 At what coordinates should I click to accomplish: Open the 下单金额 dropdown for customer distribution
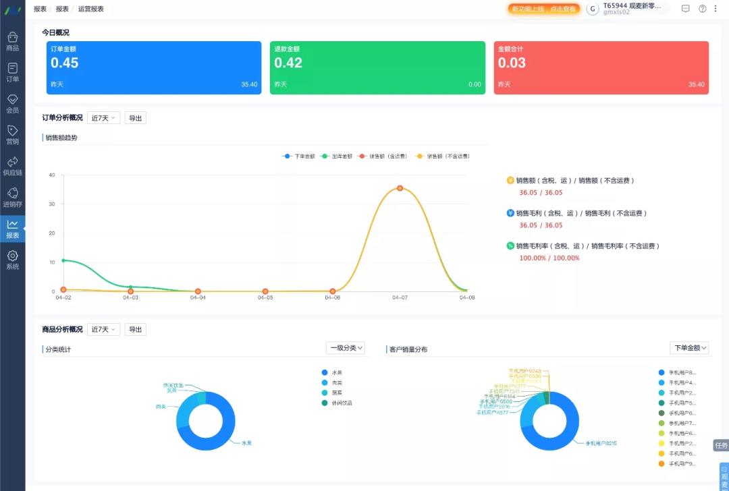click(689, 348)
